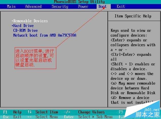Screen dimensions: 161x119
Task: Expand the Hard Drive plus sign
Action: (12, 26)
